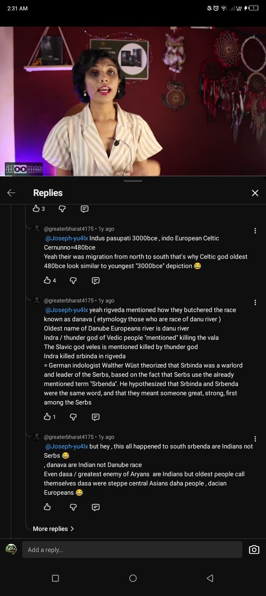Like the Indus pasupati comment

[47, 280]
